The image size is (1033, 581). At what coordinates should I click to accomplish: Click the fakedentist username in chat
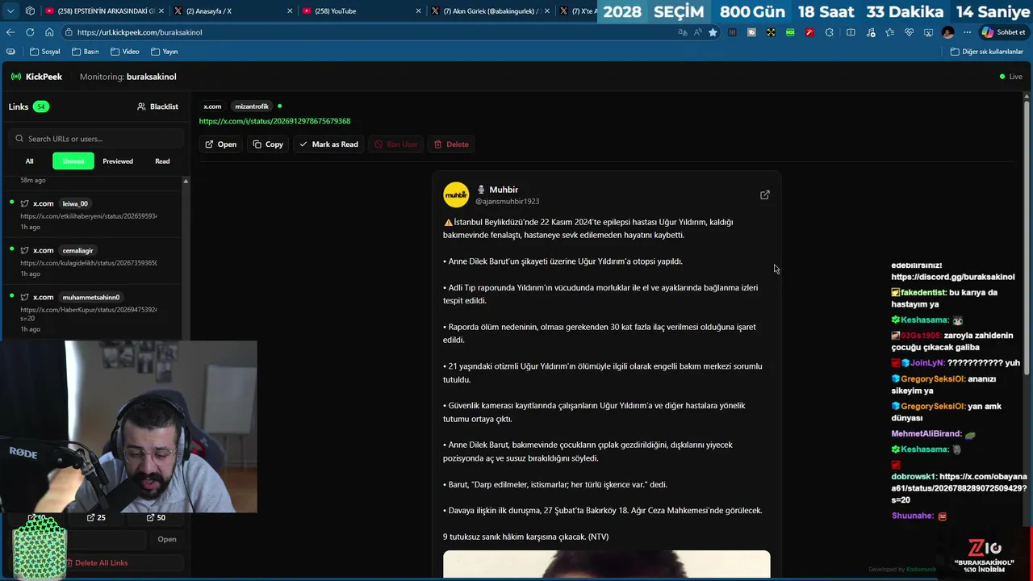tap(923, 292)
